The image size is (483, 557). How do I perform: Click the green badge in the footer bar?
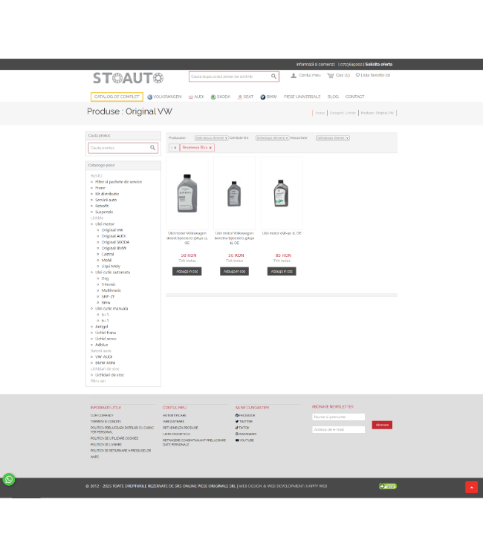coord(388,486)
